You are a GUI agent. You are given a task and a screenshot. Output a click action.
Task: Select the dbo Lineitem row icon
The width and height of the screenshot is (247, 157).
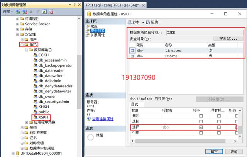pyautogui.click(x=132, y=50)
